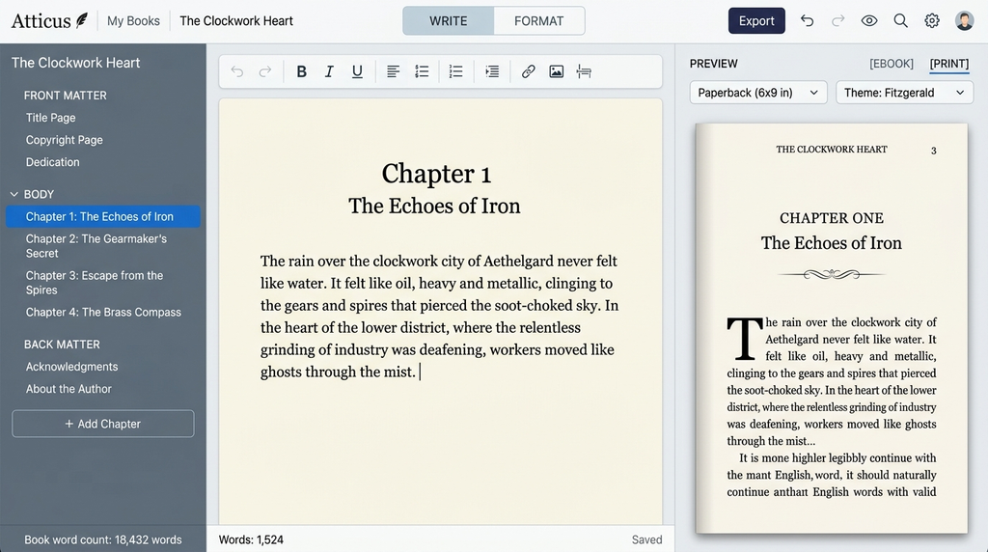
Task: Open the Copyright Page
Action: click(65, 140)
